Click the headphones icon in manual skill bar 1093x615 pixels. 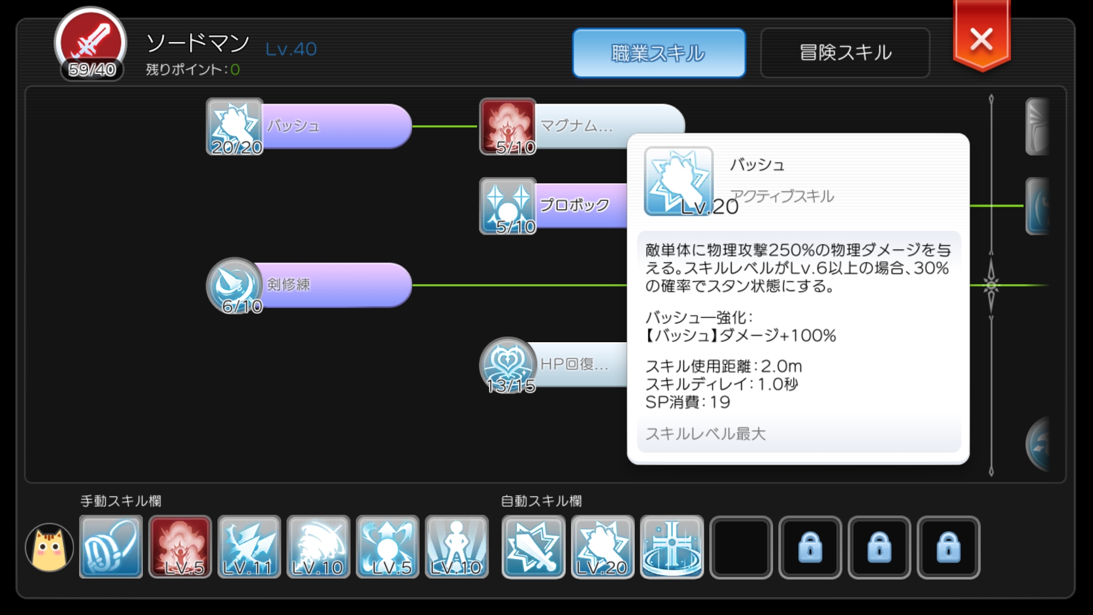[x=111, y=547]
